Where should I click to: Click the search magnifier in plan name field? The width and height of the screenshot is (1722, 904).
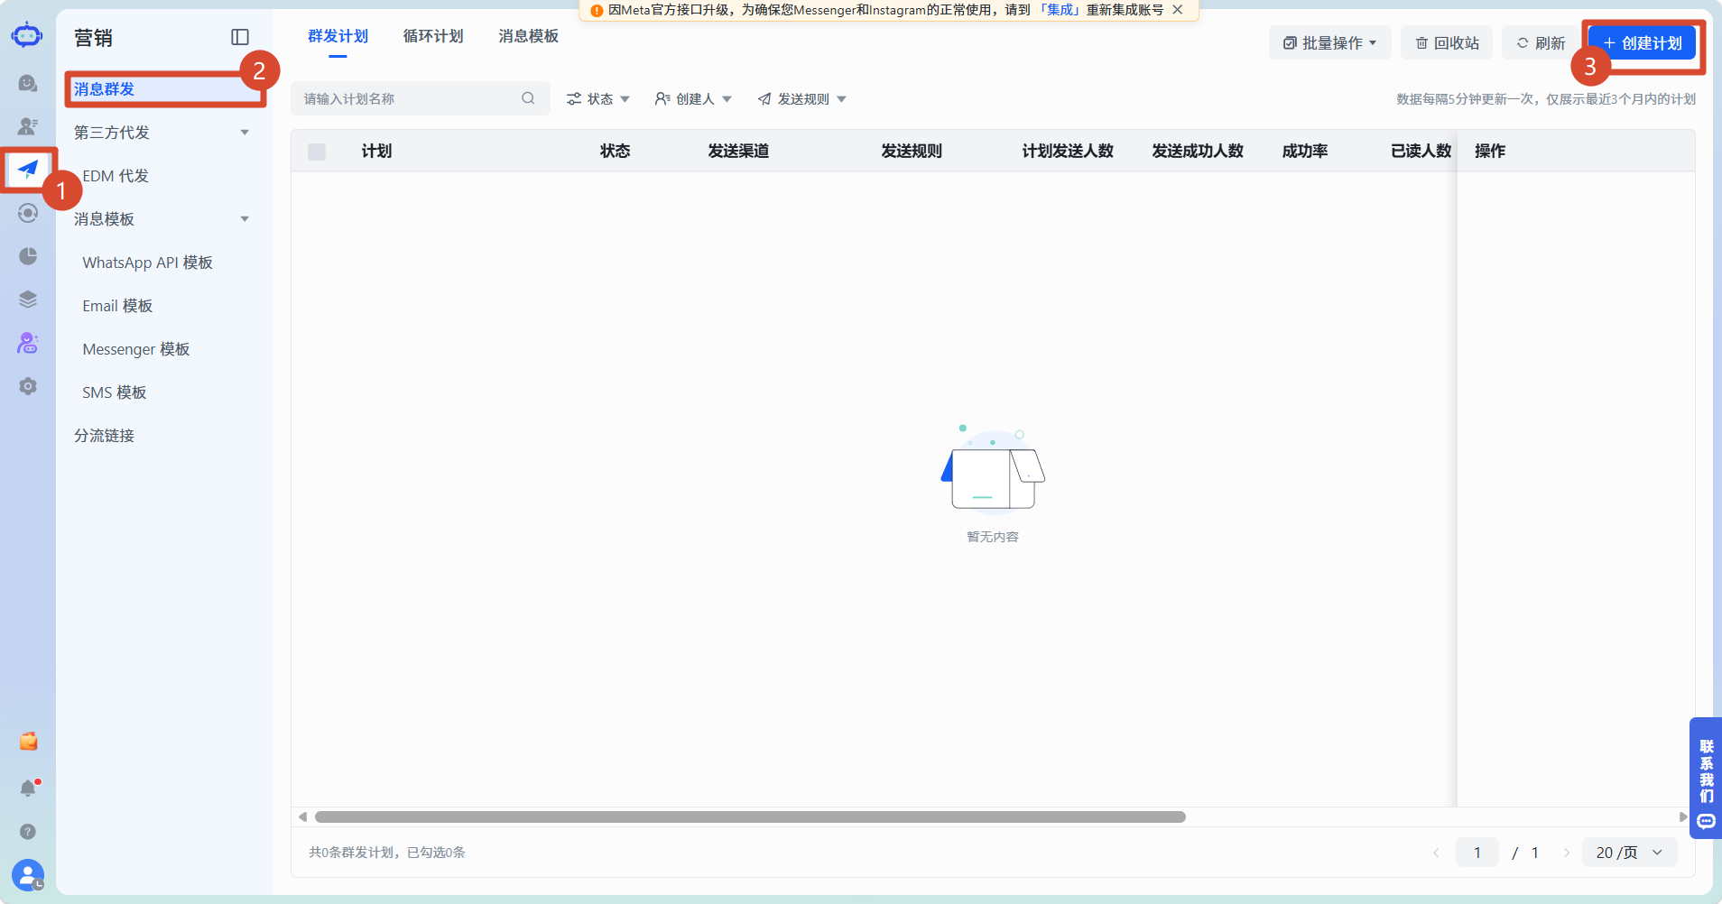pos(528,98)
